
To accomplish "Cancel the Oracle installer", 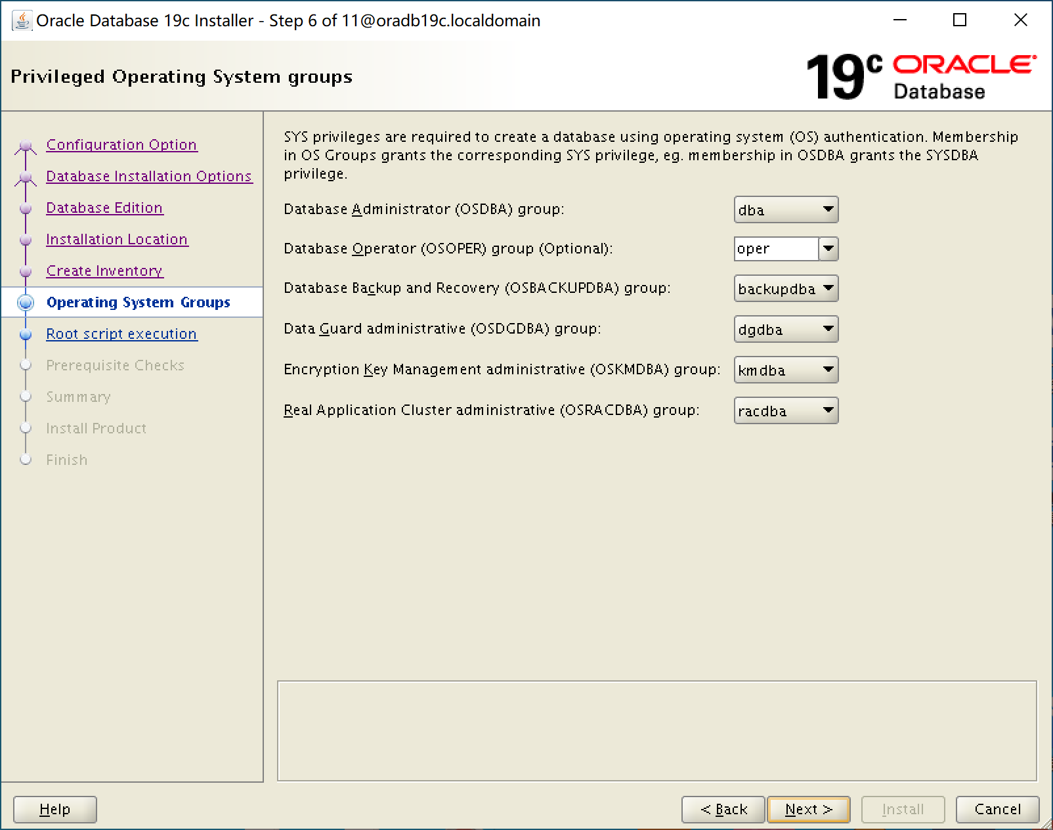I will point(998,810).
